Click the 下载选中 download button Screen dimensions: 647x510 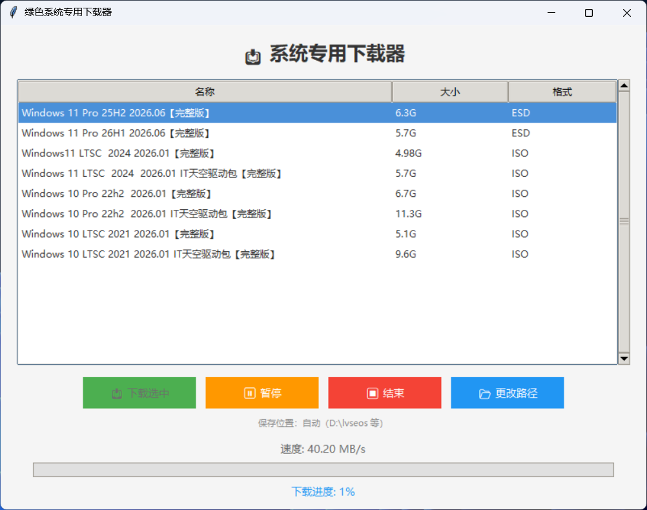[x=139, y=393]
